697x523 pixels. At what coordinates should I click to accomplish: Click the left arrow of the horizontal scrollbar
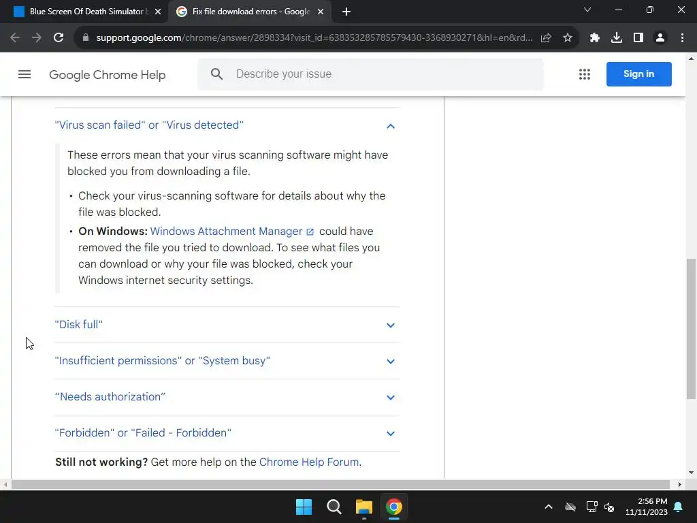click(5, 485)
